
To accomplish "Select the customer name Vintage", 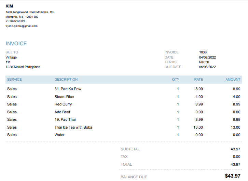I will point(11,57).
